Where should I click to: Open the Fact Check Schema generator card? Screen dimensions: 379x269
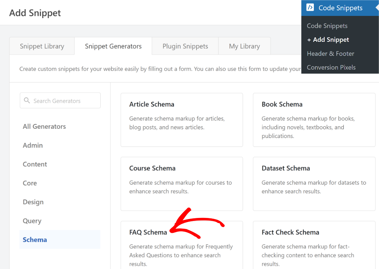(x=314, y=245)
